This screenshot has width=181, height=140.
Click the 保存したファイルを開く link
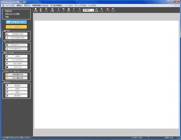coord(12,14)
